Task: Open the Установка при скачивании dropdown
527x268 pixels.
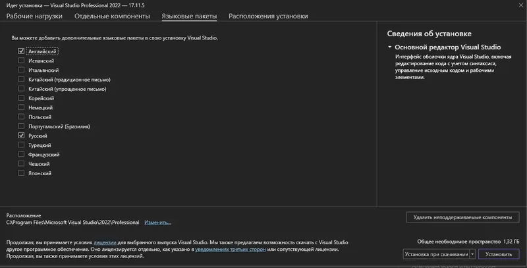Action: (472, 254)
